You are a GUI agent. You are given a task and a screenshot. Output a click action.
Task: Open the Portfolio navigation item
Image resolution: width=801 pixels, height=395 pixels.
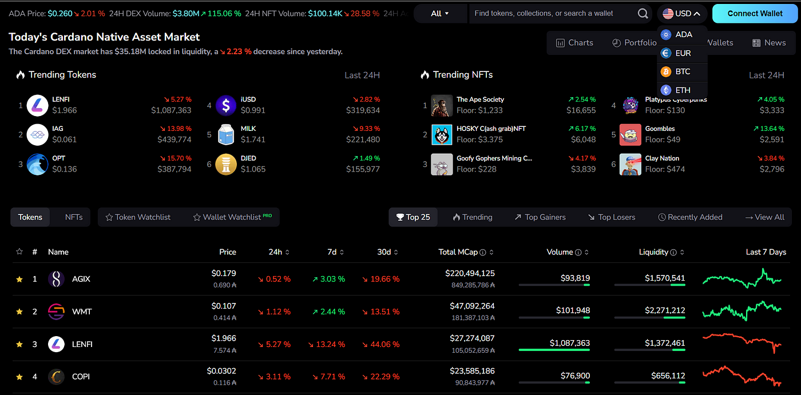pyautogui.click(x=634, y=43)
